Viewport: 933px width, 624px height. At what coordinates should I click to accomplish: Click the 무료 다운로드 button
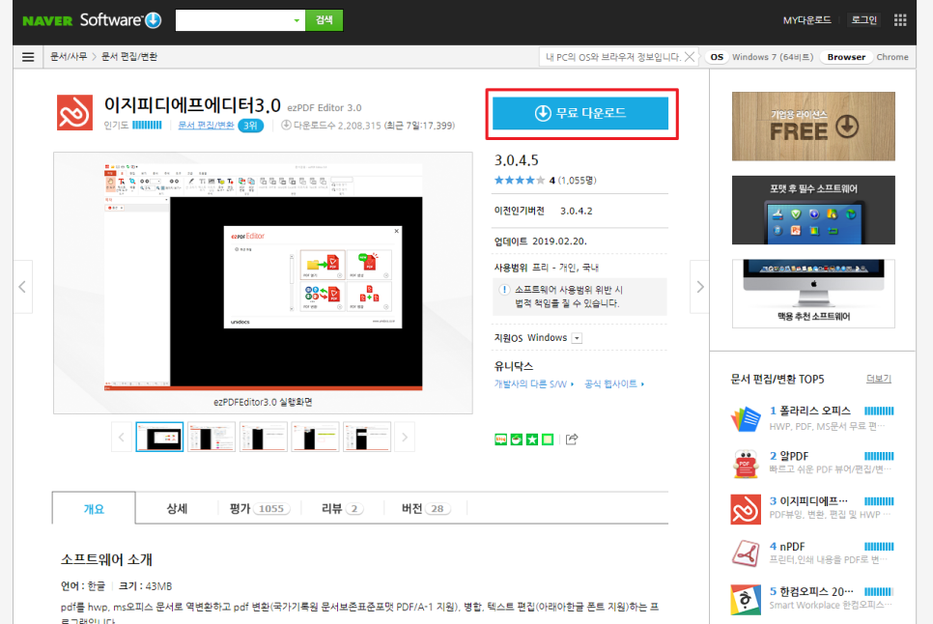coord(580,113)
